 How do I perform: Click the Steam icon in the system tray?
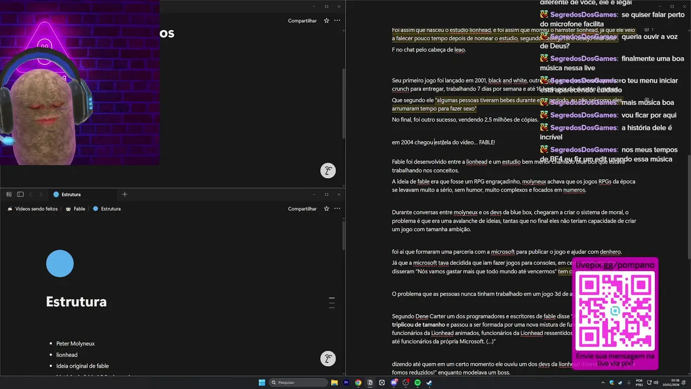[x=620, y=383]
